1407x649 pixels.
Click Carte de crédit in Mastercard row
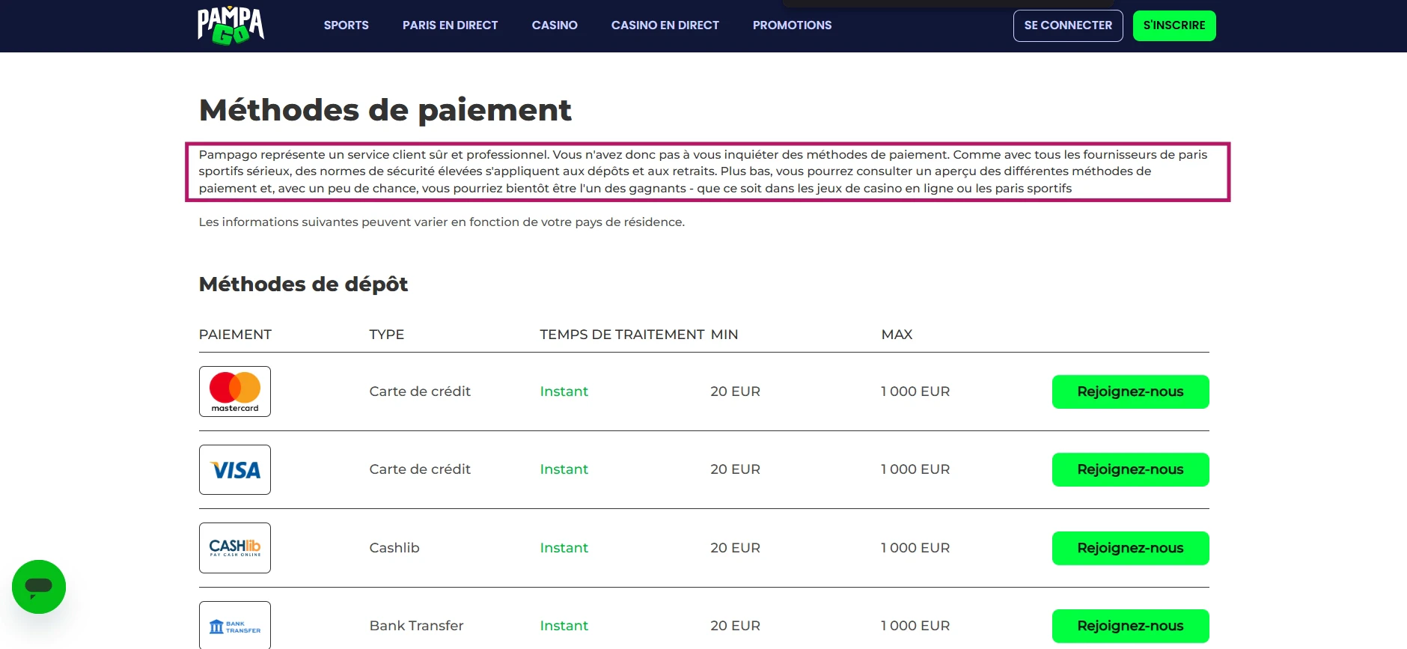tap(420, 391)
